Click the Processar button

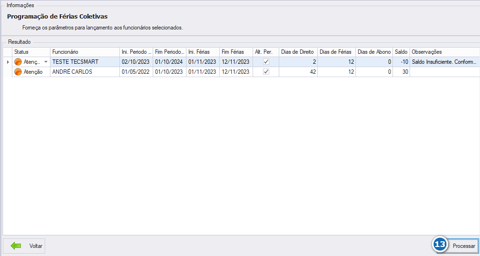point(458,246)
